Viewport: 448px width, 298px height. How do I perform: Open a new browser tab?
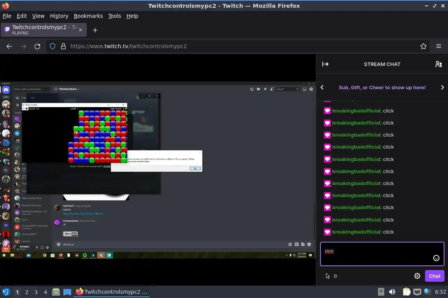coord(95,30)
